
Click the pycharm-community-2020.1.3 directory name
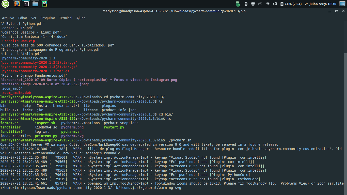point(29,58)
